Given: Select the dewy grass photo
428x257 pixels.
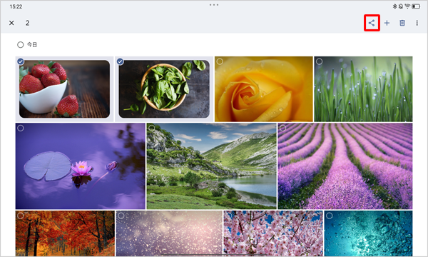Looking at the screenshot, I should coord(319,61).
